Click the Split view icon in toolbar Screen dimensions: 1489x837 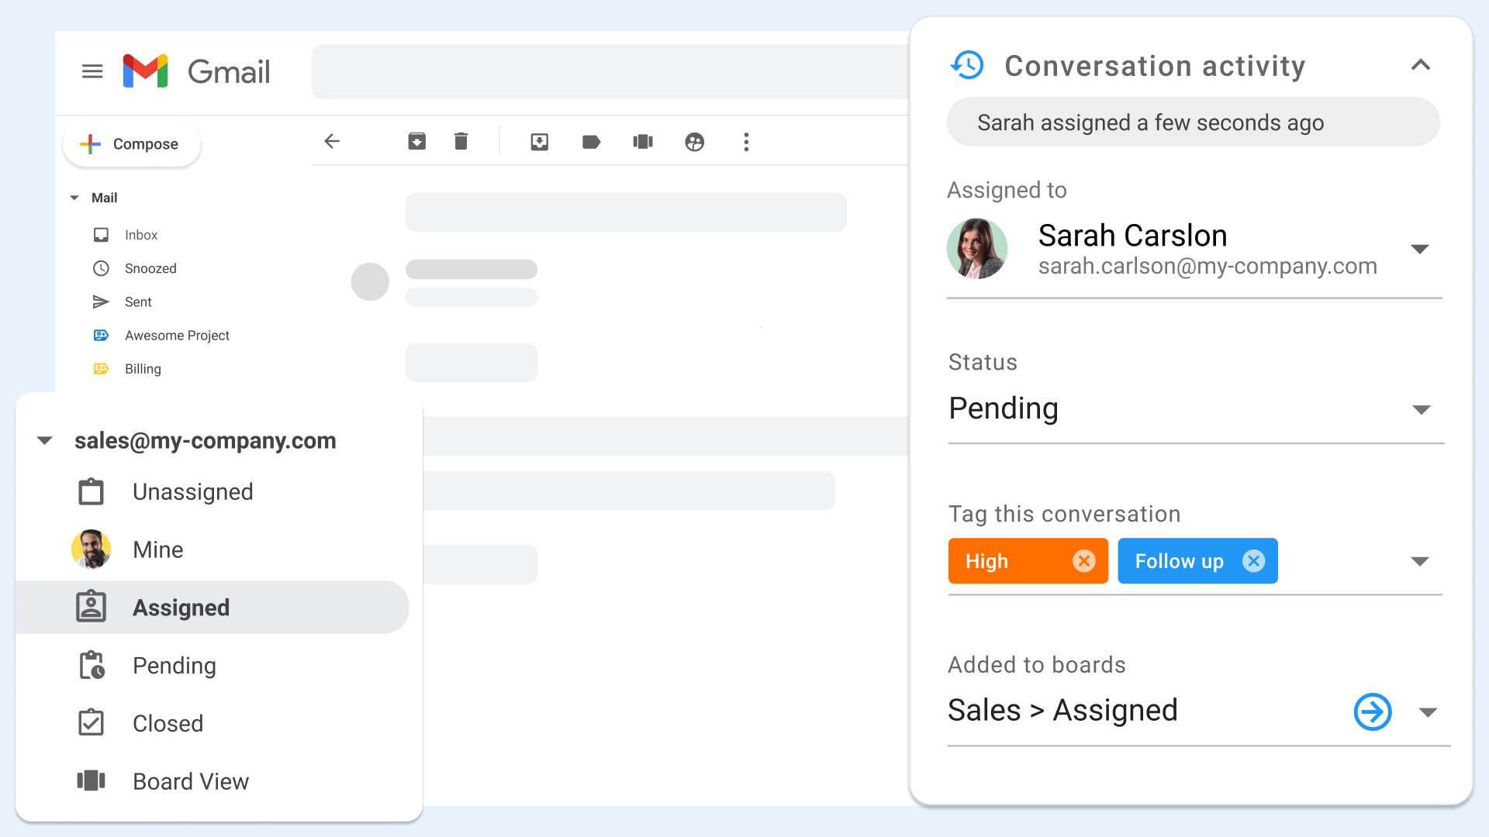641,142
